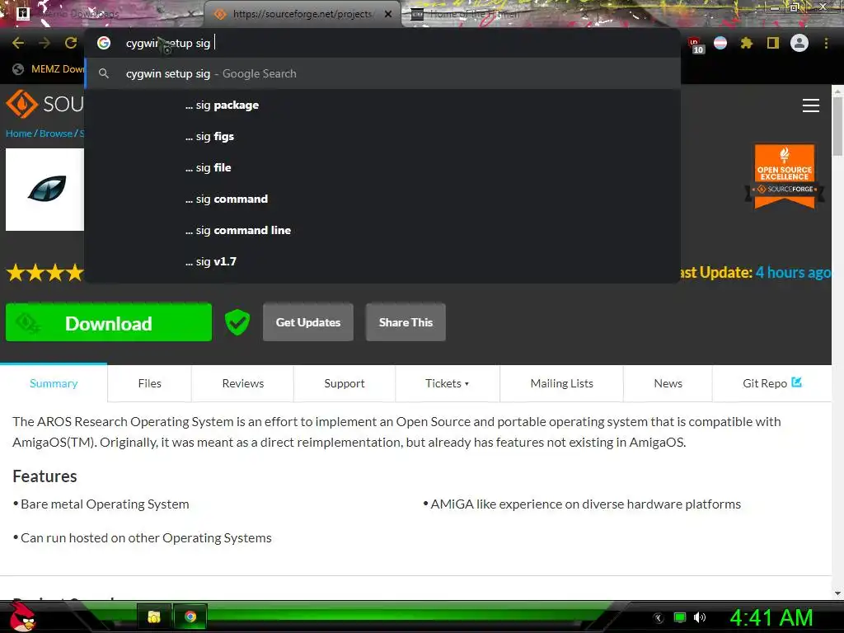Go to the Home breadcrumb link

click(19, 134)
